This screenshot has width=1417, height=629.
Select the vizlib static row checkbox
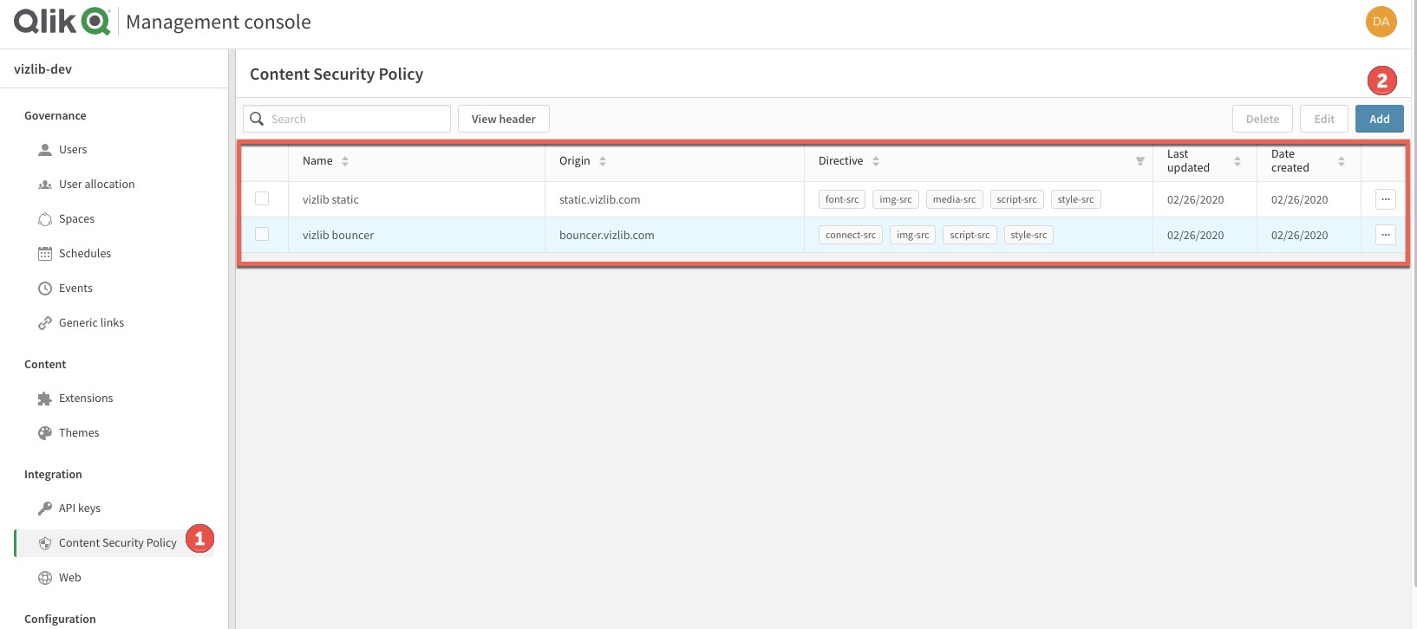[x=262, y=199]
